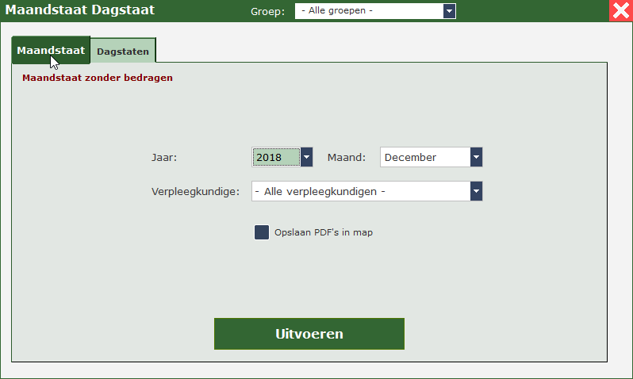Click the arrow beside year 2018
This screenshot has width=633, height=379.
click(307, 158)
